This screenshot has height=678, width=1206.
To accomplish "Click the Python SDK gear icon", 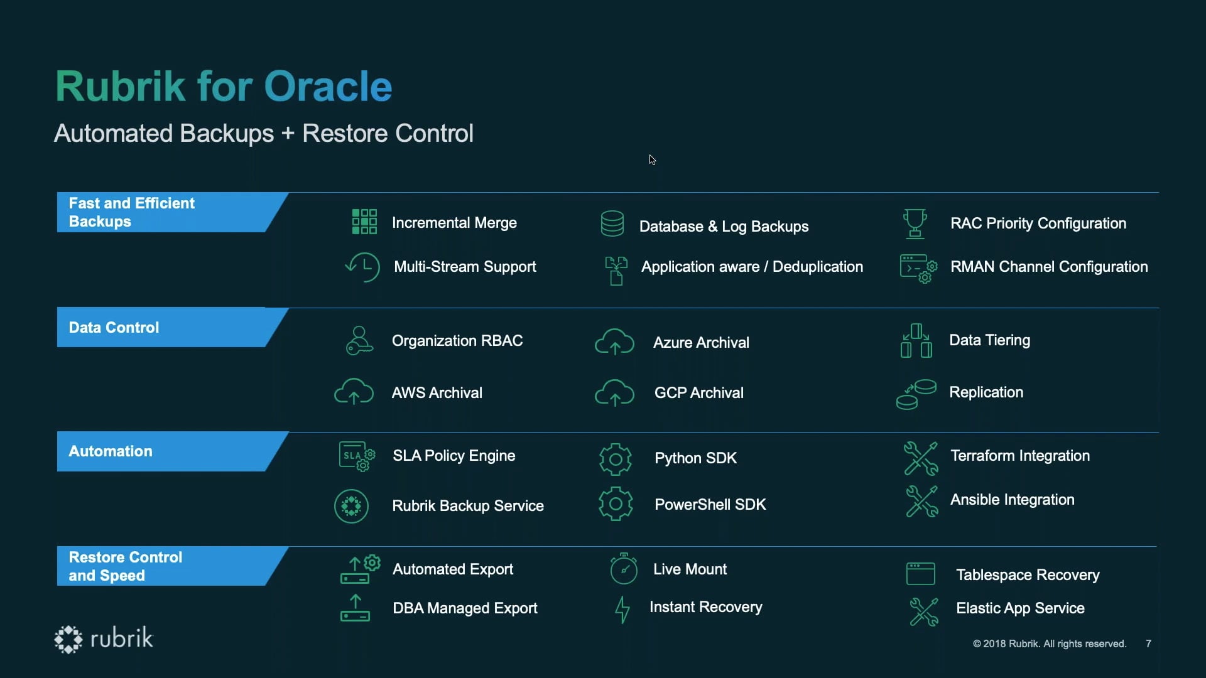I will (616, 460).
